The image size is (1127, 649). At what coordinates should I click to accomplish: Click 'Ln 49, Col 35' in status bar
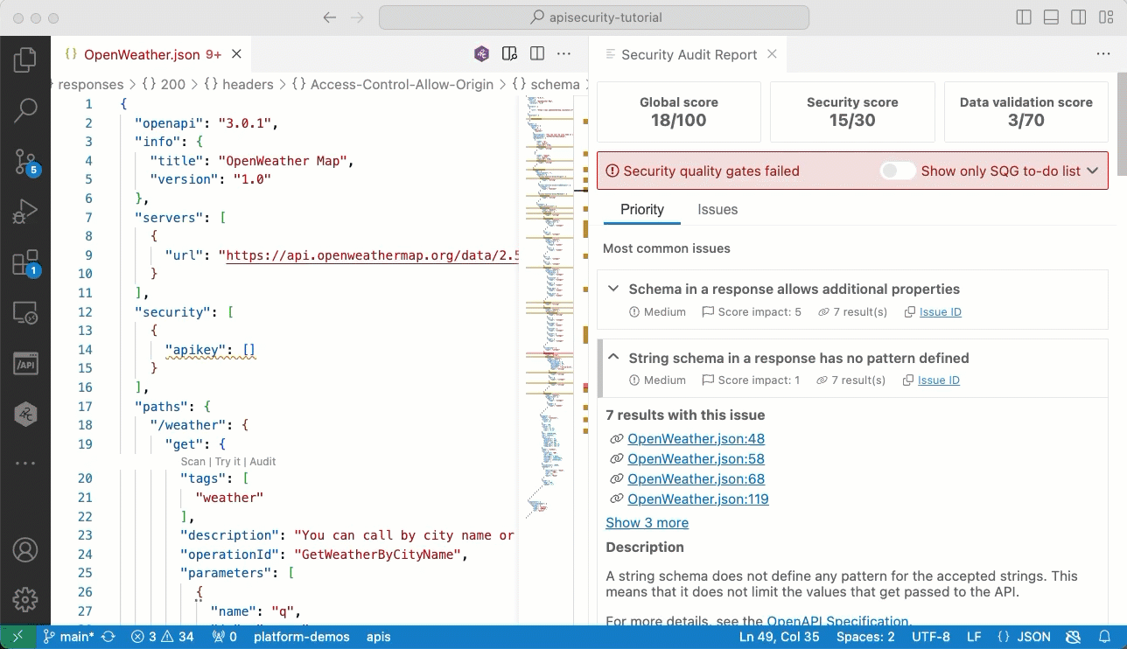pos(779,637)
